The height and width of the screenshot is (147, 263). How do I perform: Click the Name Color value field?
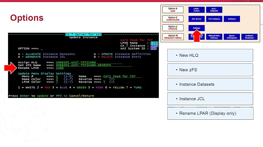click(x=57, y=79)
